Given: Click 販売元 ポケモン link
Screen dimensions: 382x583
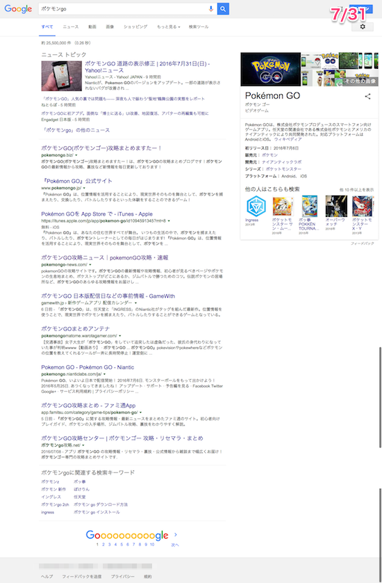Looking at the screenshot, I should pos(269,155).
